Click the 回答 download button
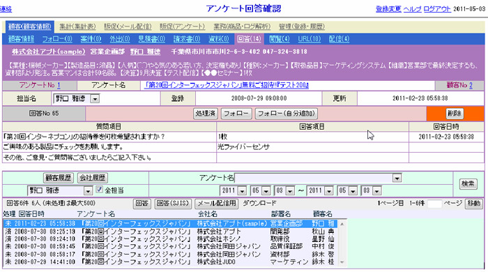The width and height of the screenshot is (488, 272). point(142,204)
